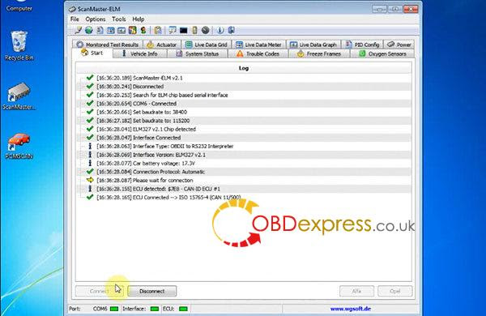
Task: Select 'Interface Type: OBDII to RS232 Interpreter' row
Action: point(244,146)
